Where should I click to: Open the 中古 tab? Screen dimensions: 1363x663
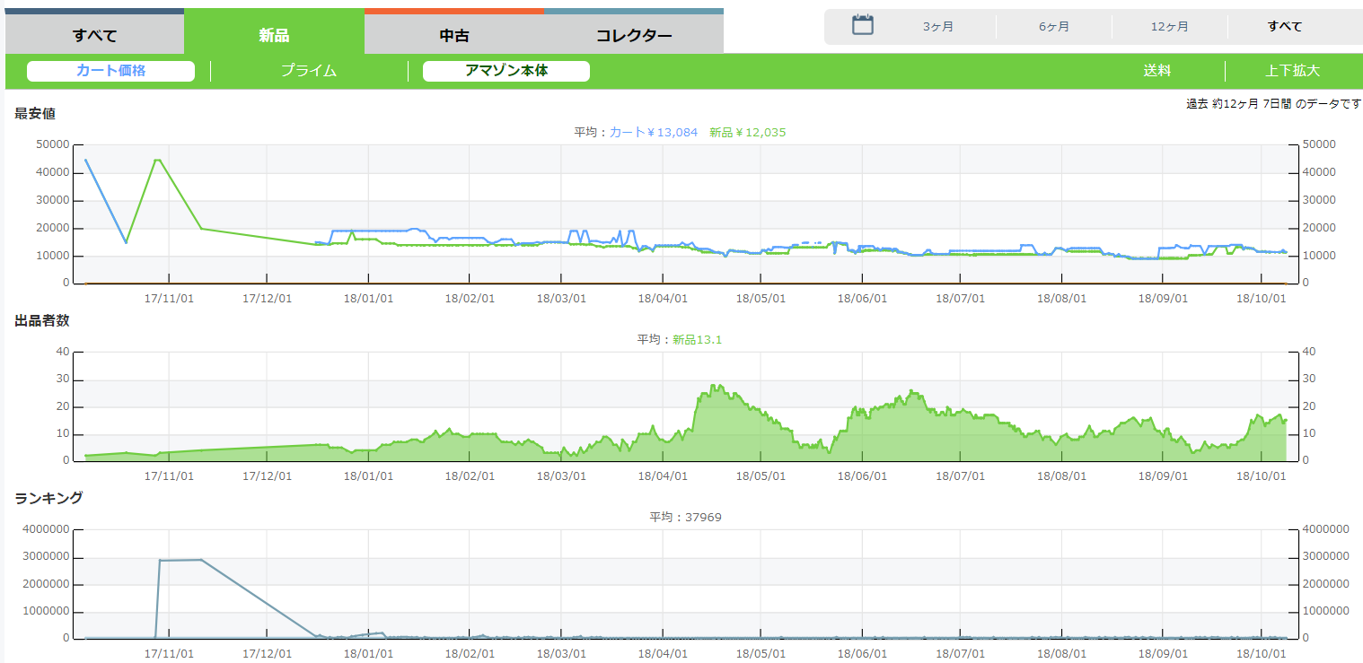point(453,36)
